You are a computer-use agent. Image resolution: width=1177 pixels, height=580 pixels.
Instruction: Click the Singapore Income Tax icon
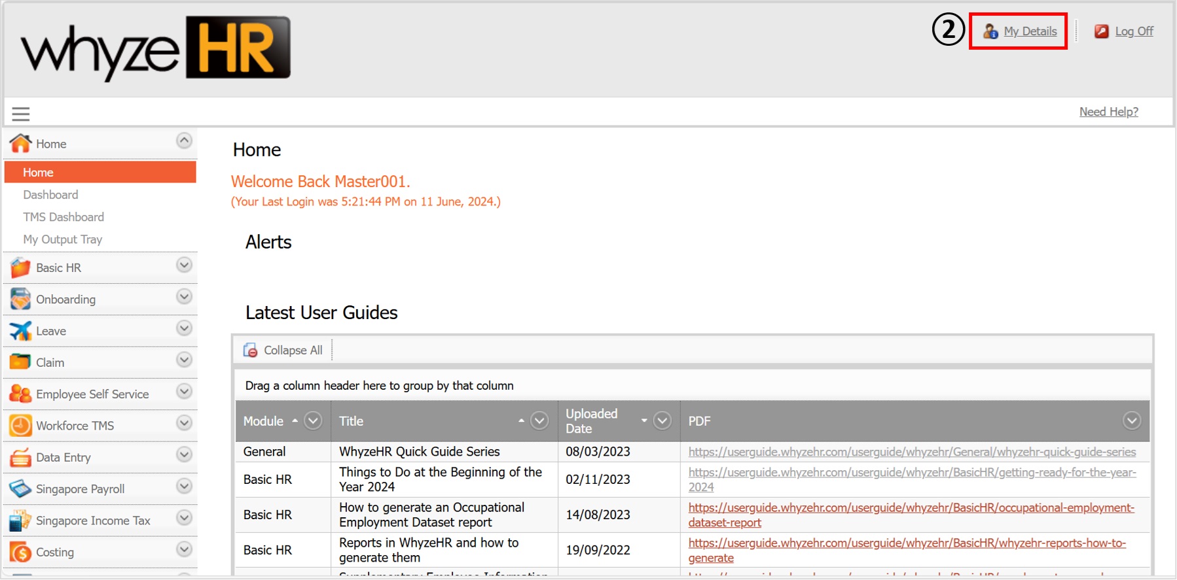pos(20,520)
